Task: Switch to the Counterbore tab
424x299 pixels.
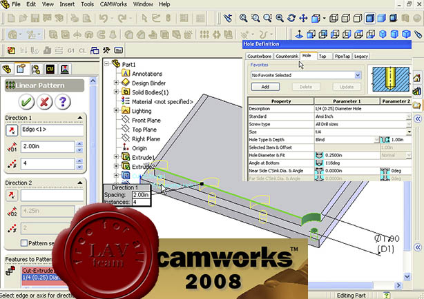Action: click(x=260, y=56)
